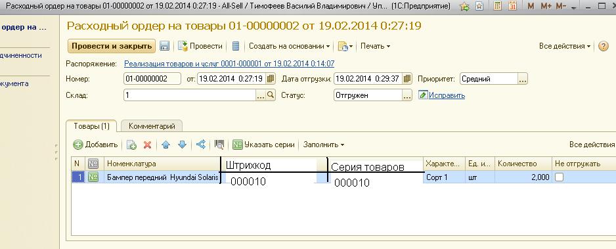Move row up with blue arrow
This screenshot has height=249, width=616.
pyautogui.click(x=165, y=145)
